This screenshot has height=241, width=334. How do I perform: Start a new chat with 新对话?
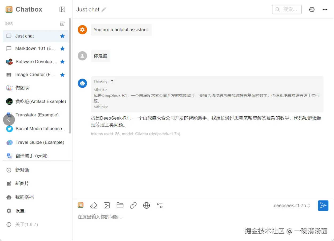(x=36, y=170)
